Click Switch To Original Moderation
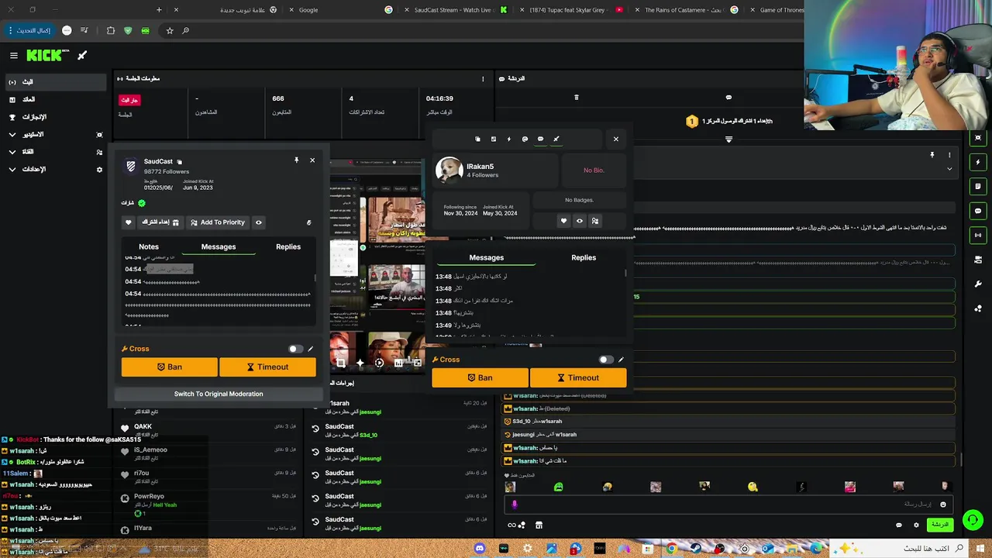This screenshot has height=558, width=992. click(x=219, y=394)
